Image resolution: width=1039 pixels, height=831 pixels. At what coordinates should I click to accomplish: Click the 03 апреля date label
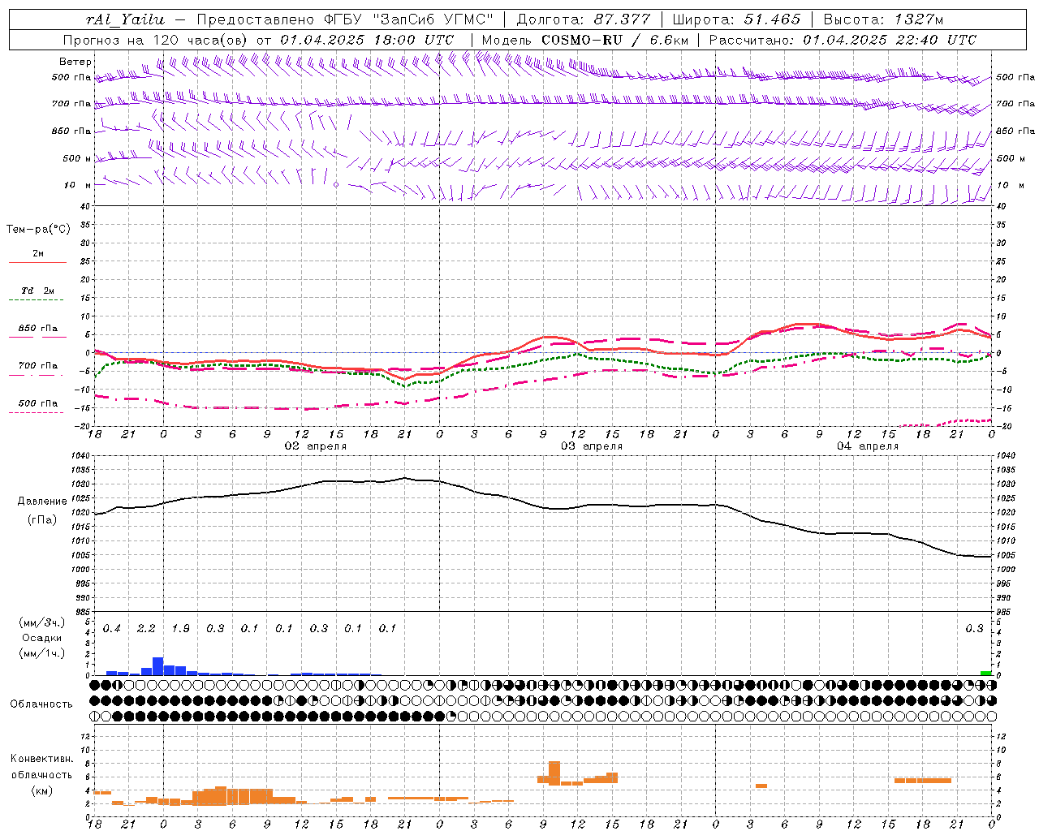[592, 446]
